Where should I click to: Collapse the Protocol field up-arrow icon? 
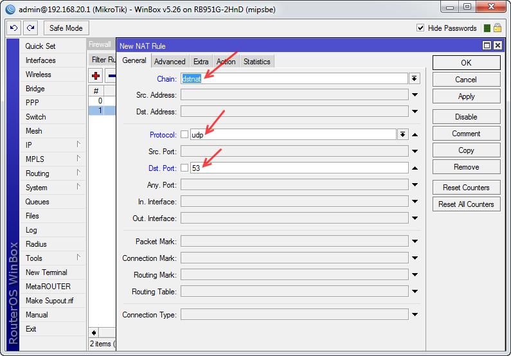415,135
